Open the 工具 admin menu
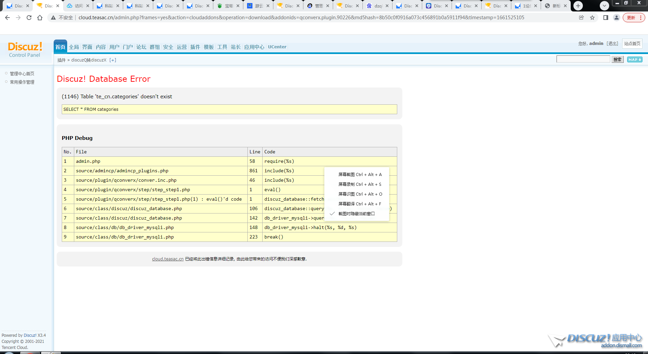This screenshot has width=648, height=354. click(x=222, y=47)
